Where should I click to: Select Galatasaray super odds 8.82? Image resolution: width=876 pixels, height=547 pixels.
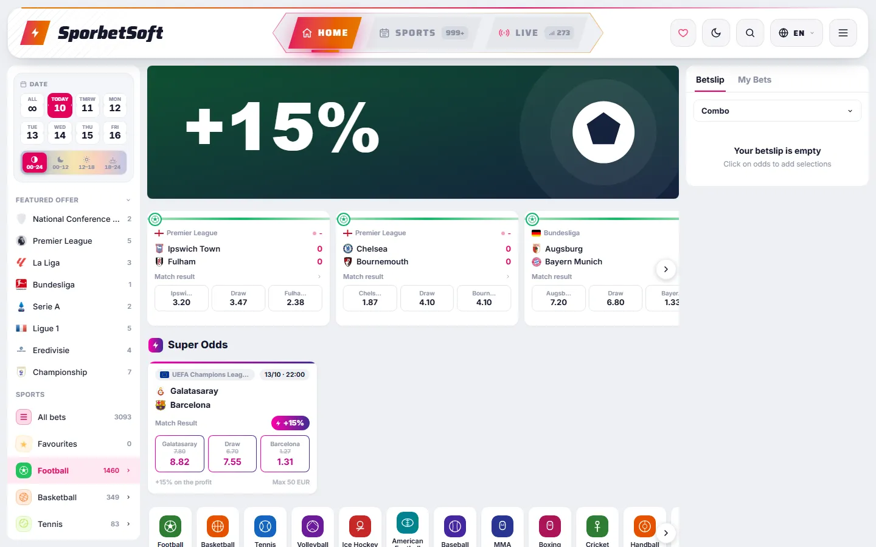[179, 453]
